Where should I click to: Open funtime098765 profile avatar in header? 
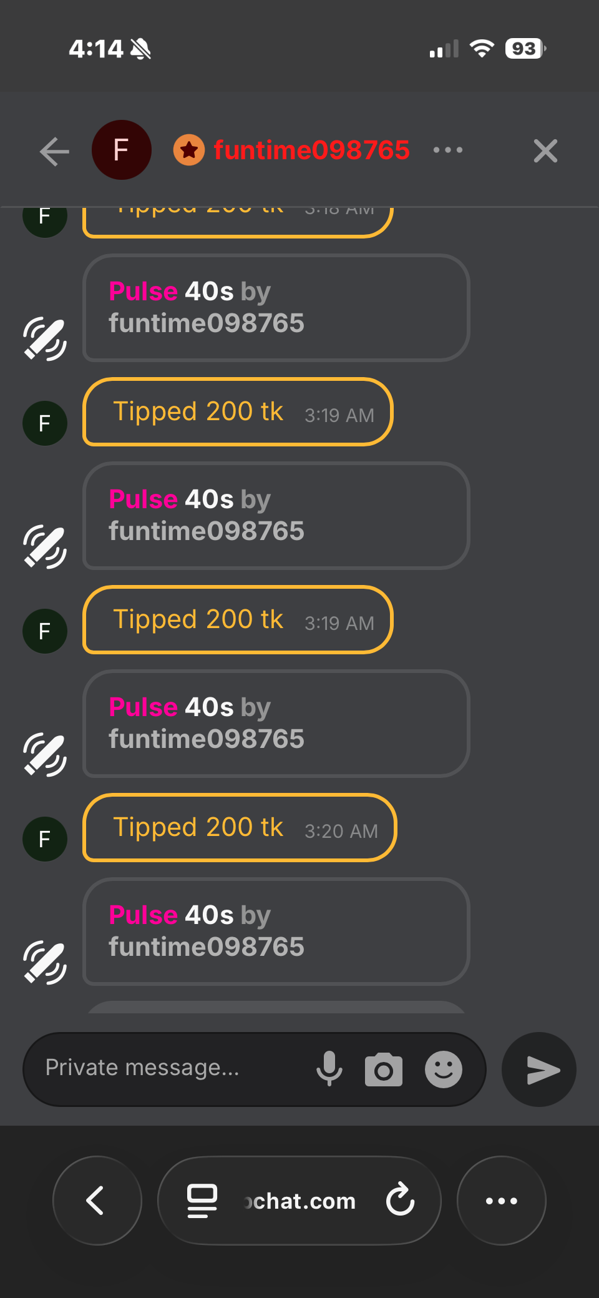tap(121, 150)
